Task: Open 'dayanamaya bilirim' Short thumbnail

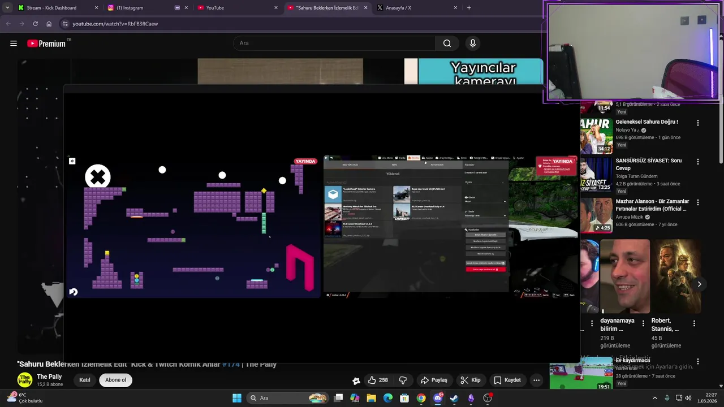Action: coord(624,276)
